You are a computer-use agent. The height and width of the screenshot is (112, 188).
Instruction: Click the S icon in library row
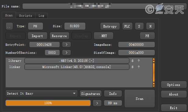[132, 61]
